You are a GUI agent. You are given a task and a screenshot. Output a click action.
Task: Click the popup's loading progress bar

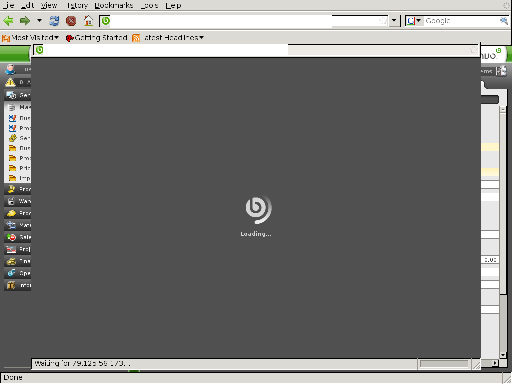444,364
